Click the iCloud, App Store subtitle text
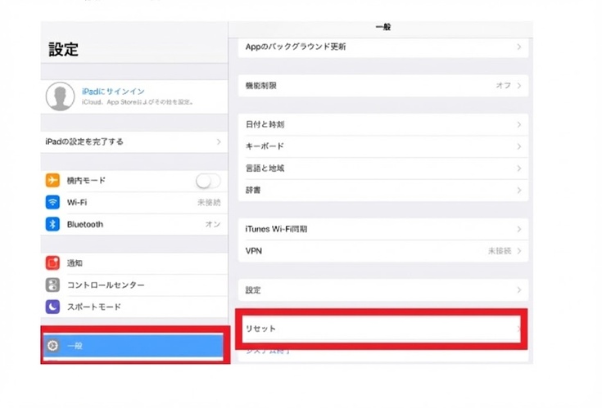The image size is (602, 408). [138, 102]
